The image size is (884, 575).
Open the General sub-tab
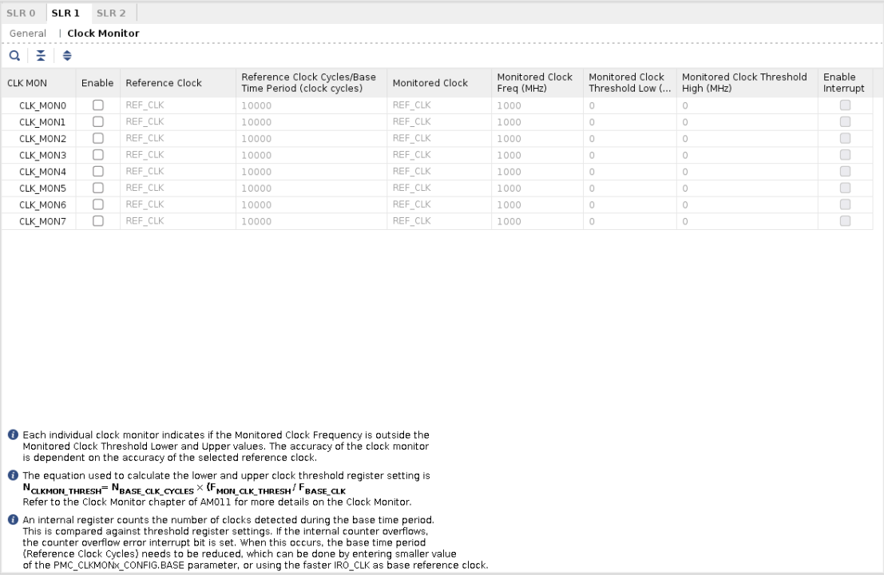pos(28,34)
